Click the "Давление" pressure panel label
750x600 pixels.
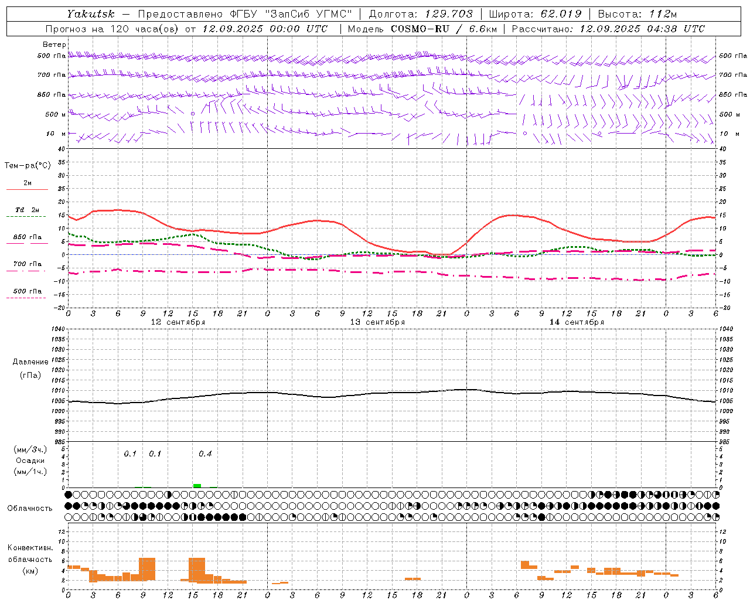click(30, 362)
